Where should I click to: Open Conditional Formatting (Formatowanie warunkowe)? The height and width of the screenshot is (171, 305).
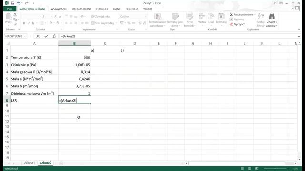pos(157,20)
